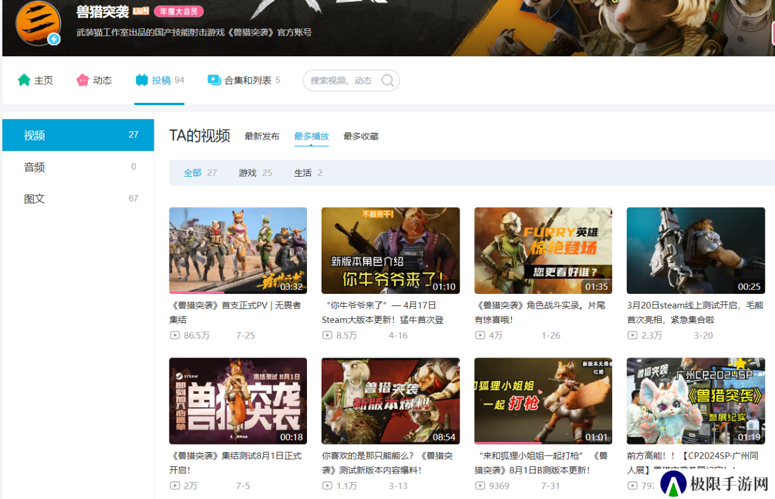This screenshot has width=775, height=499.
Task: Open the 一起打枪 01:01 thumbnail
Action: pos(543,401)
